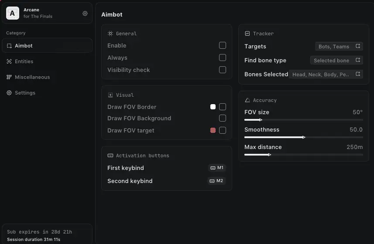The width and height of the screenshot is (374, 244).
Task: Click expand icon on Find bone type
Action: [358, 60]
